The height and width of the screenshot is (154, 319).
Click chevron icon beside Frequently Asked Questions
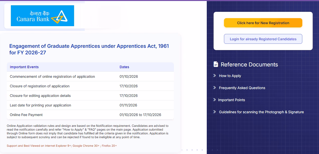[x=214, y=88]
